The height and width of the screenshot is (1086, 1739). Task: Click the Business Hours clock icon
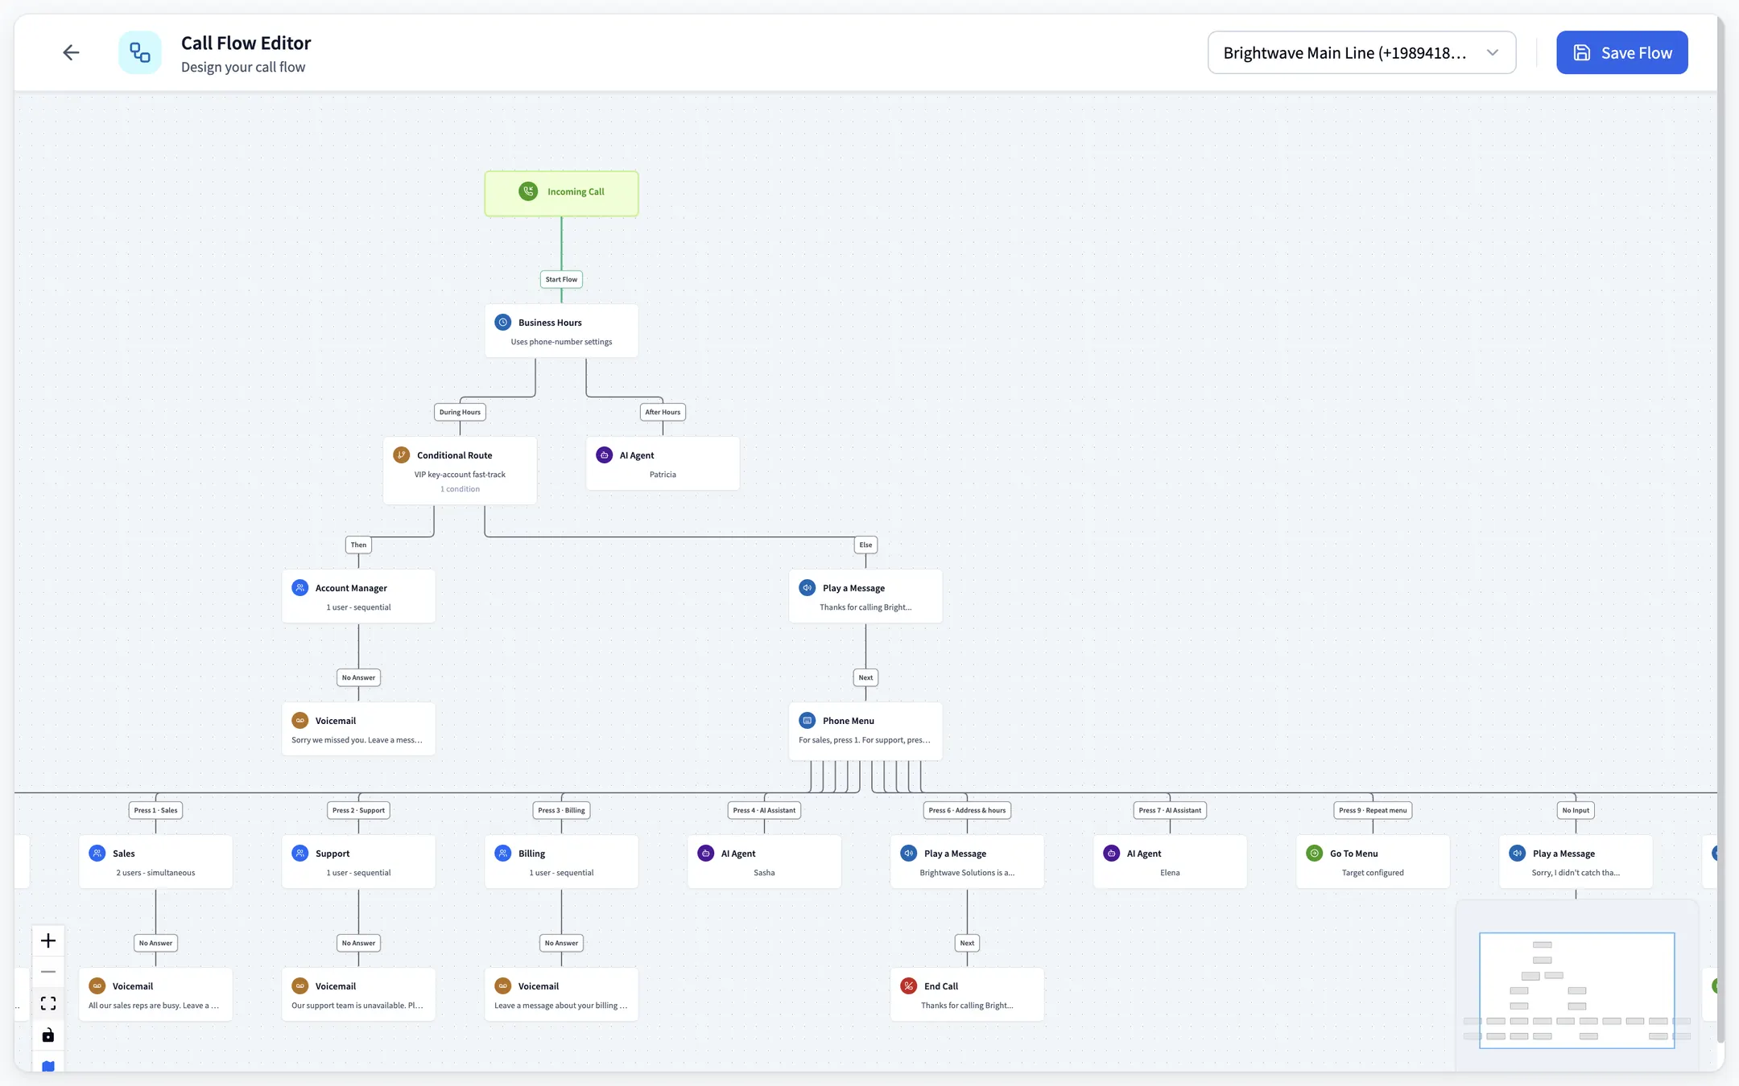pos(502,323)
